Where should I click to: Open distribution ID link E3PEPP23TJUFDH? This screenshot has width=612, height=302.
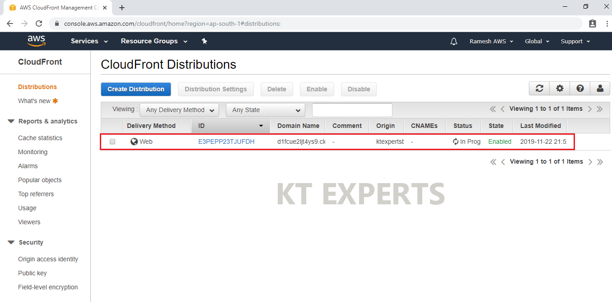(226, 142)
